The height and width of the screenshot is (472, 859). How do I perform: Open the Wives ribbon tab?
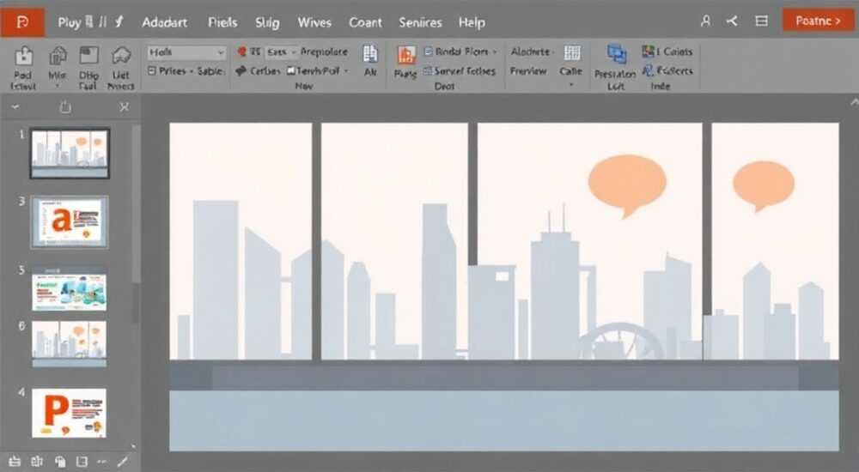[x=314, y=22]
